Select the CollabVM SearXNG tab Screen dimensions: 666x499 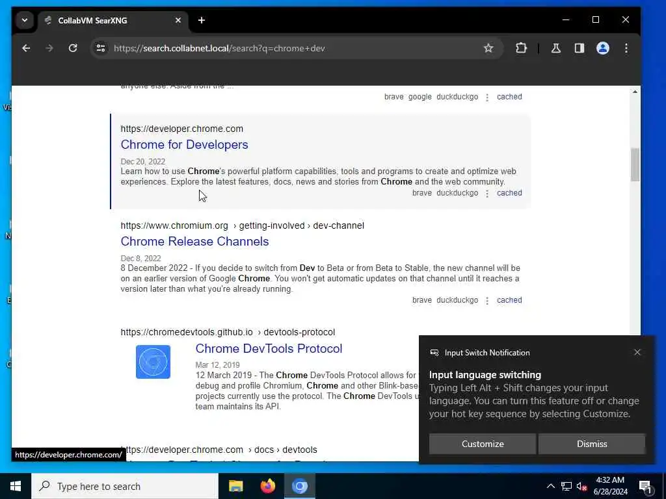(114, 20)
